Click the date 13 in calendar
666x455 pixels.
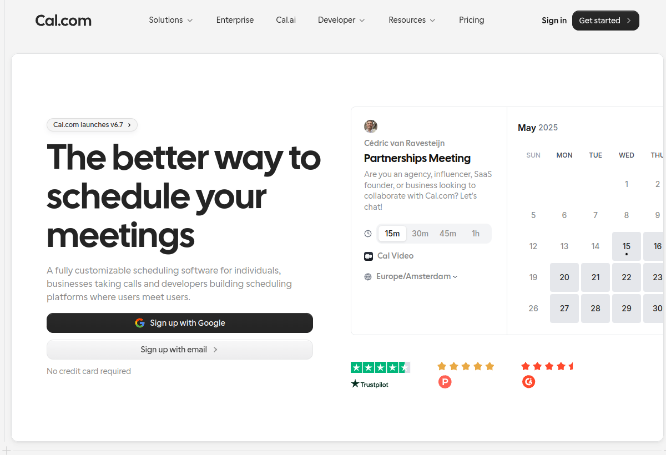pyautogui.click(x=564, y=246)
